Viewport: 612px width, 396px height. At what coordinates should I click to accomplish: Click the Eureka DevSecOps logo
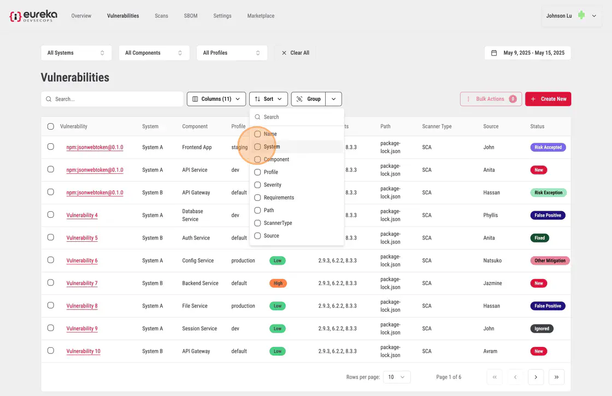click(x=33, y=16)
